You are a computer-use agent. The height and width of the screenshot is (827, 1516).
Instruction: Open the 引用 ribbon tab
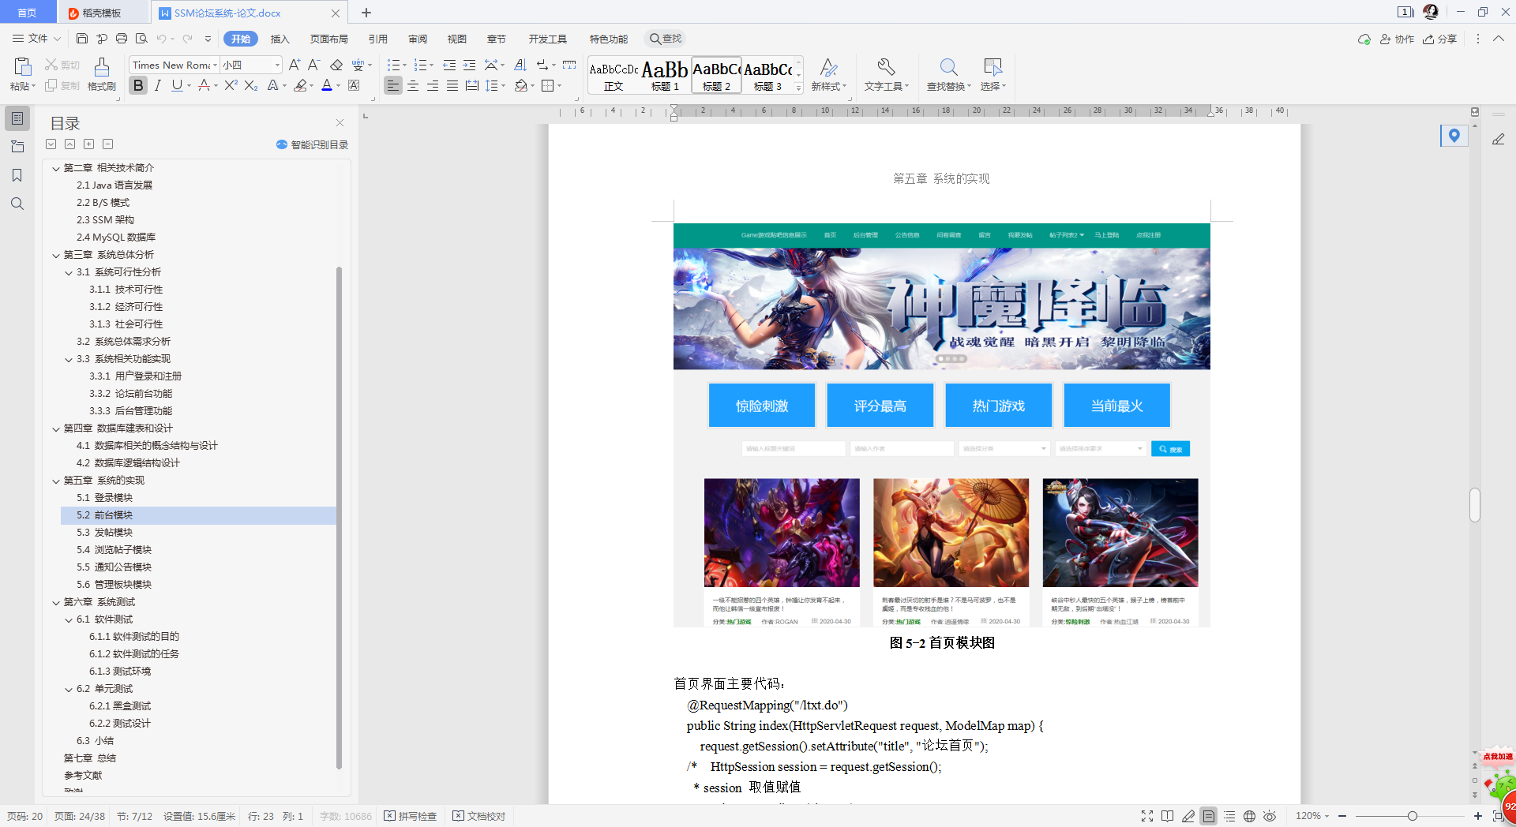377,39
